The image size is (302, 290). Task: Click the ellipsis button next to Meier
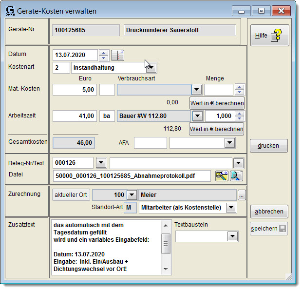[x=242, y=195]
